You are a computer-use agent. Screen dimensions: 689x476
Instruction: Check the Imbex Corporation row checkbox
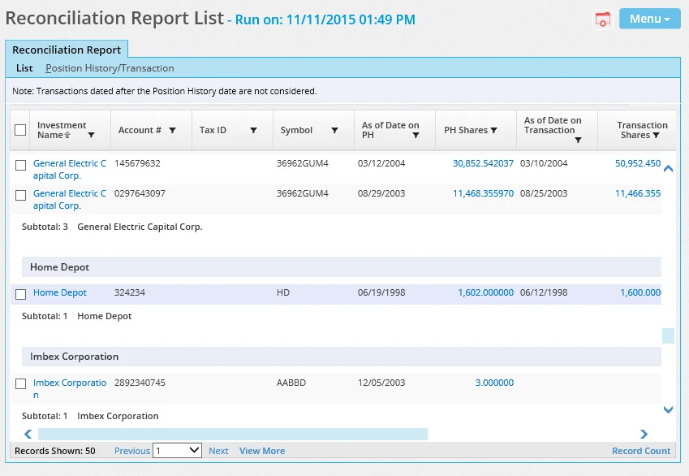(20, 382)
